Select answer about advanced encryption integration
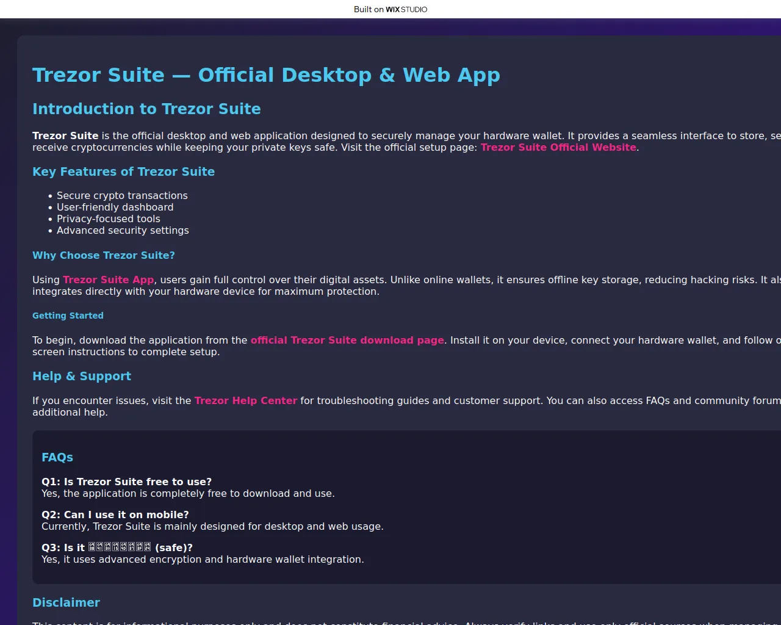The width and height of the screenshot is (781, 625). pos(203,559)
